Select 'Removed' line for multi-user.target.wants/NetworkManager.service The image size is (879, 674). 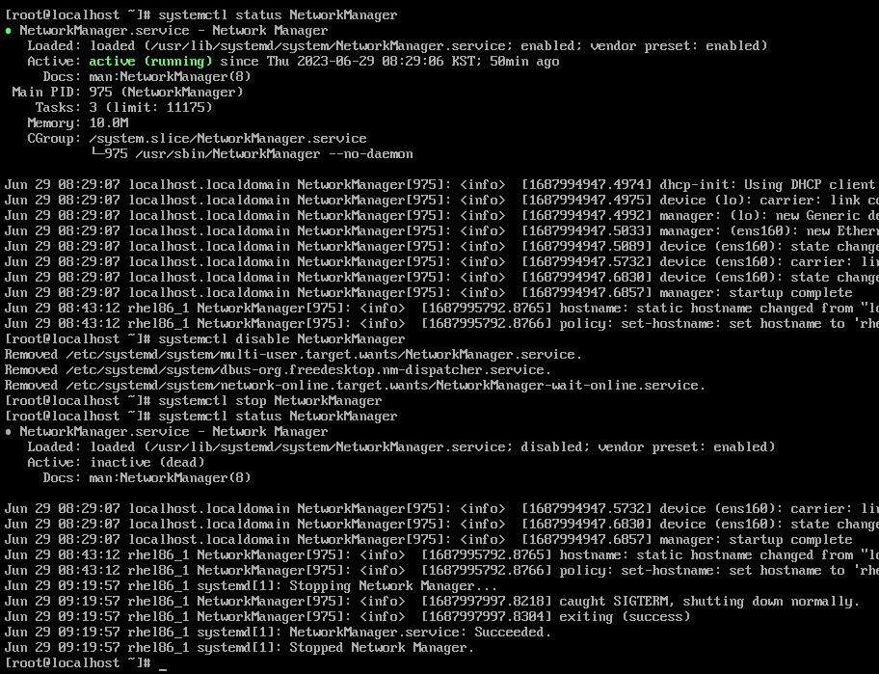[293, 355]
